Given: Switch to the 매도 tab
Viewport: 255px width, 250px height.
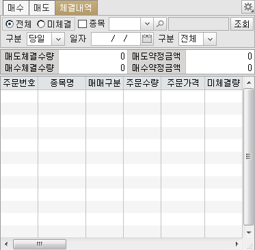Looking at the screenshot, I should (x=42, y=8).
